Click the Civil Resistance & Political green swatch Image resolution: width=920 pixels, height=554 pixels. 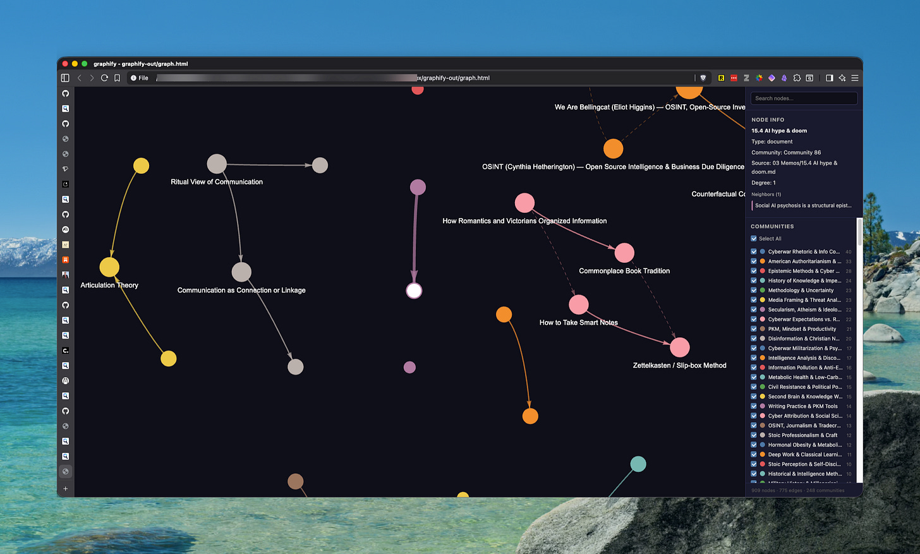point(763,387)
